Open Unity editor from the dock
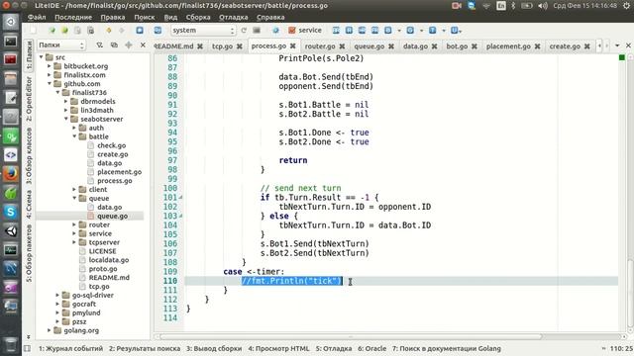The width and height of the screenshot is (634, 356). [x=11, y=230]
